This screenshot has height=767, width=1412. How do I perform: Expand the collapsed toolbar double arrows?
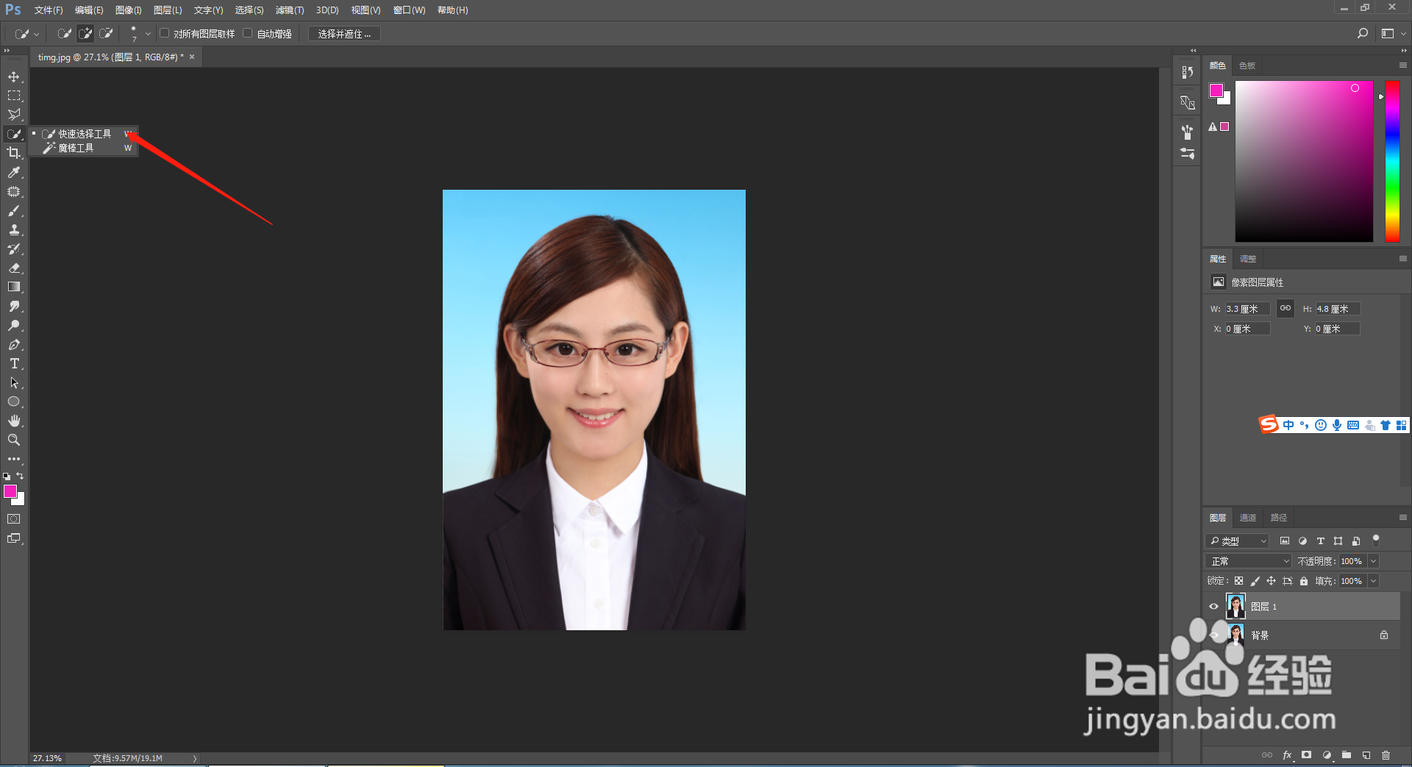coord(7,51)
